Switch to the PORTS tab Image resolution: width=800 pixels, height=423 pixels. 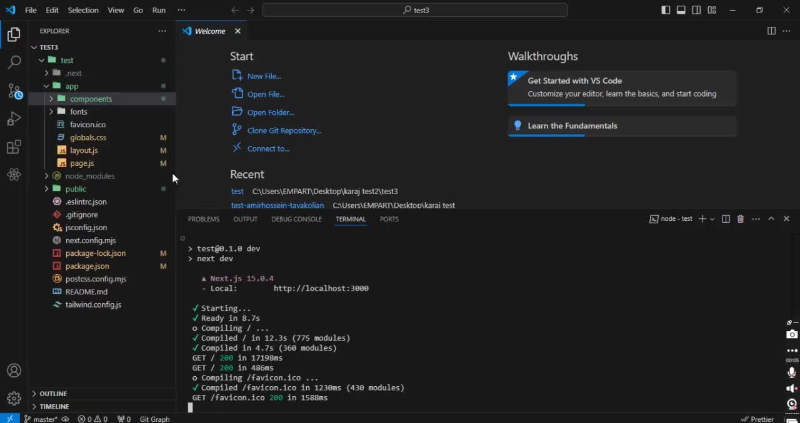389,219
